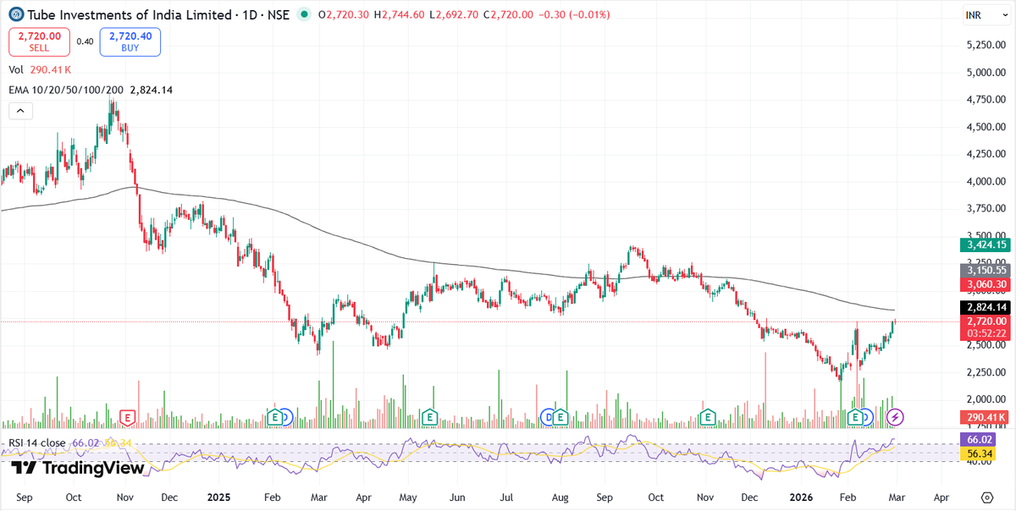Click the green 3,424.15 price label
The height and width of the screenshot is (511, 1016).
coord(986,245)
